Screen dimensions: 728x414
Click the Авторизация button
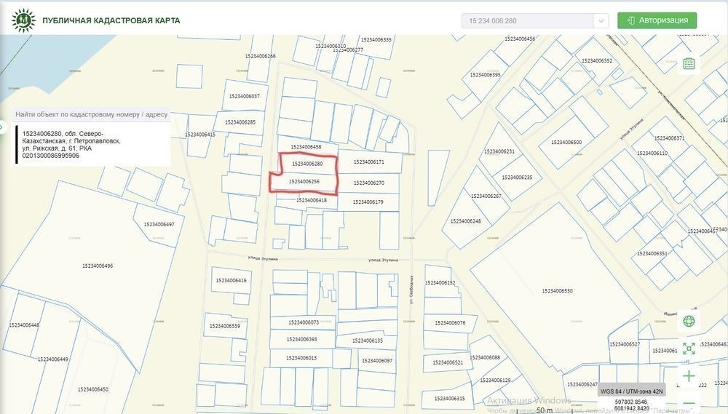(x=657, y=20)
